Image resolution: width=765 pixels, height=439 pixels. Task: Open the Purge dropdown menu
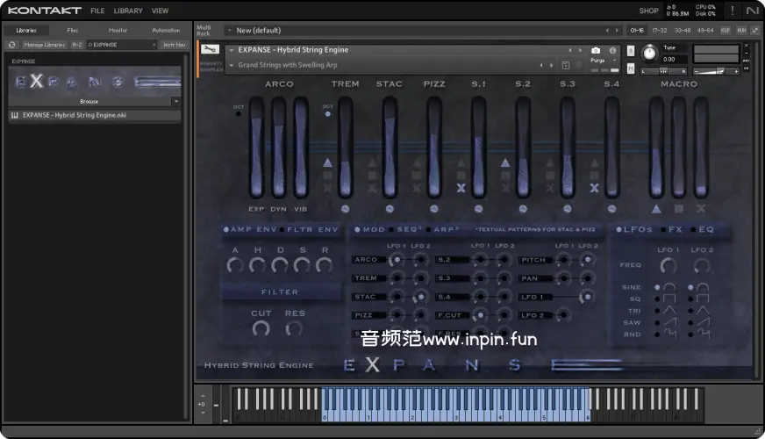pos(600,61)
